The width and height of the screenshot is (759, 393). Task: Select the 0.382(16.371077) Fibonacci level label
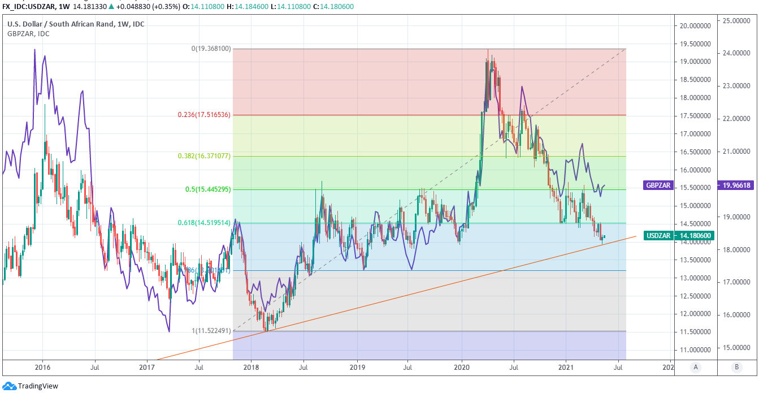click(x=203, y=156)
